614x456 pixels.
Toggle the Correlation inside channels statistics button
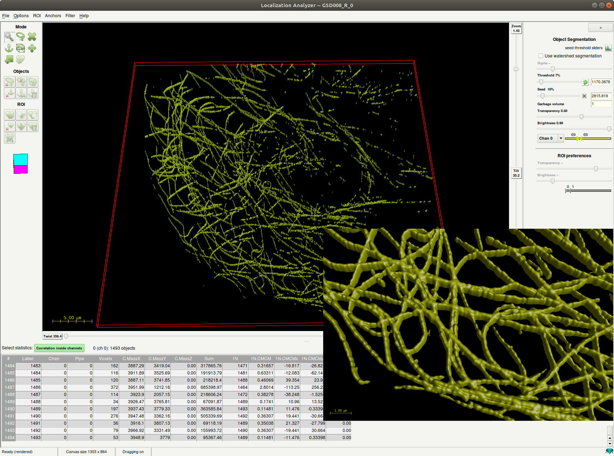(59, 348)
